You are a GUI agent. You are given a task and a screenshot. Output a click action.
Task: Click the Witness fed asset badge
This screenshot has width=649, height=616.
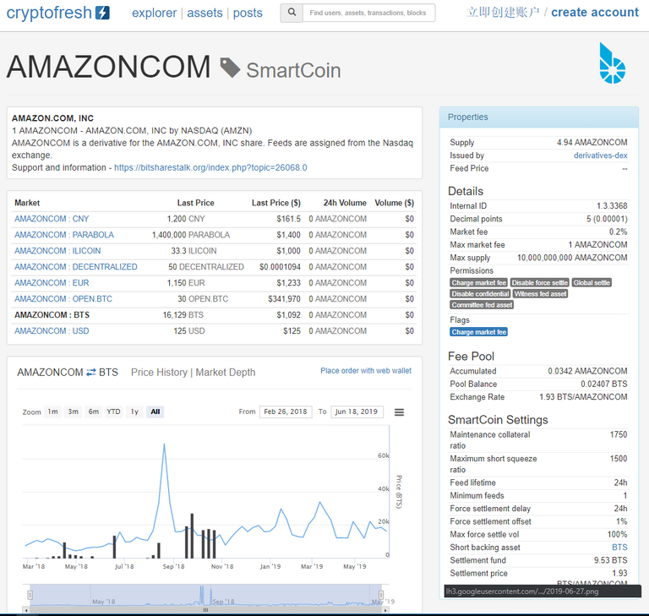click(x=540, y=294)
